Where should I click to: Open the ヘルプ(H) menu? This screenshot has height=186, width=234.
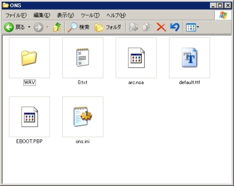116,15
